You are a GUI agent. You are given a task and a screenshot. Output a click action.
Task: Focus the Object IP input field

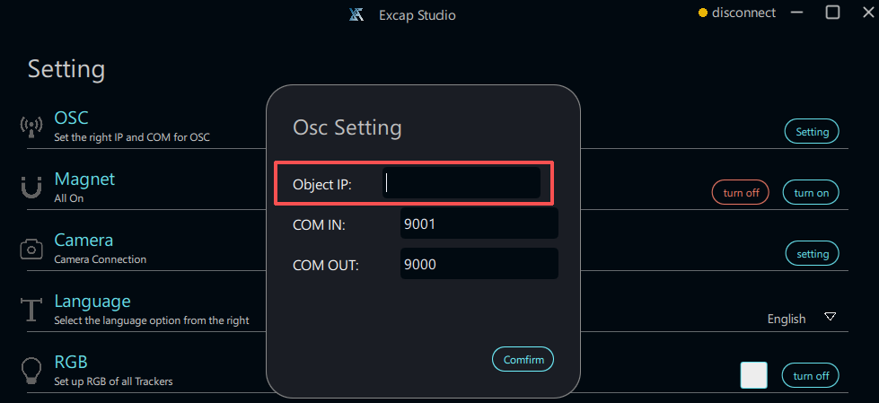461,183
